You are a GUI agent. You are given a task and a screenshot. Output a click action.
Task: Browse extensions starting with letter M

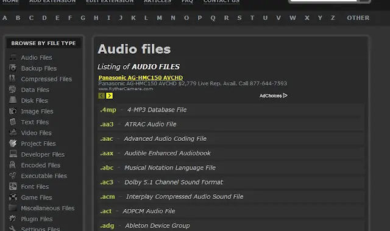160,18
